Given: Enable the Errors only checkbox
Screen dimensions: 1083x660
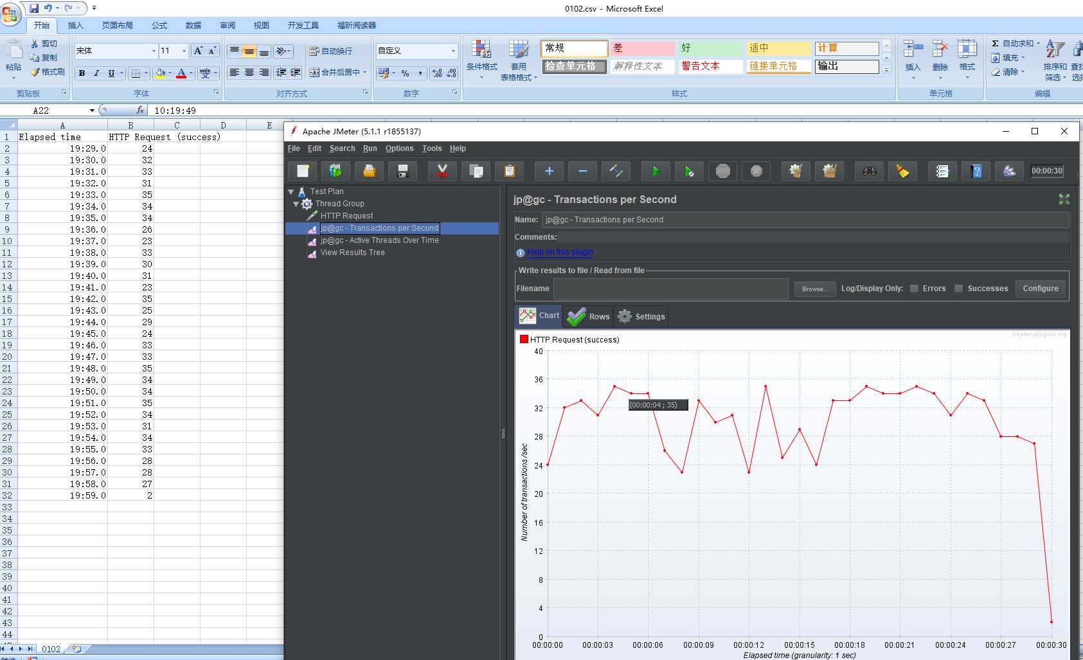Looking at the screenshot, I should click(x=914, y=289).
